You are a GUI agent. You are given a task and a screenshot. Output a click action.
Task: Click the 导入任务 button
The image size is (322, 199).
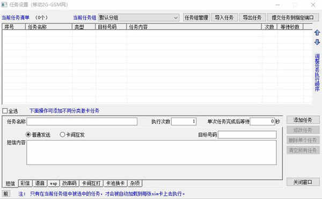(x=224, y=18)
